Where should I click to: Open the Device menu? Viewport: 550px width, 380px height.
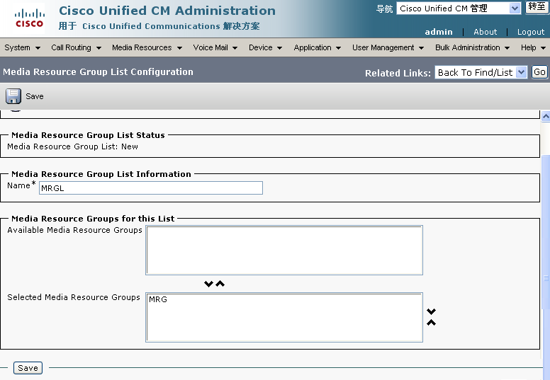click(265, 47)
